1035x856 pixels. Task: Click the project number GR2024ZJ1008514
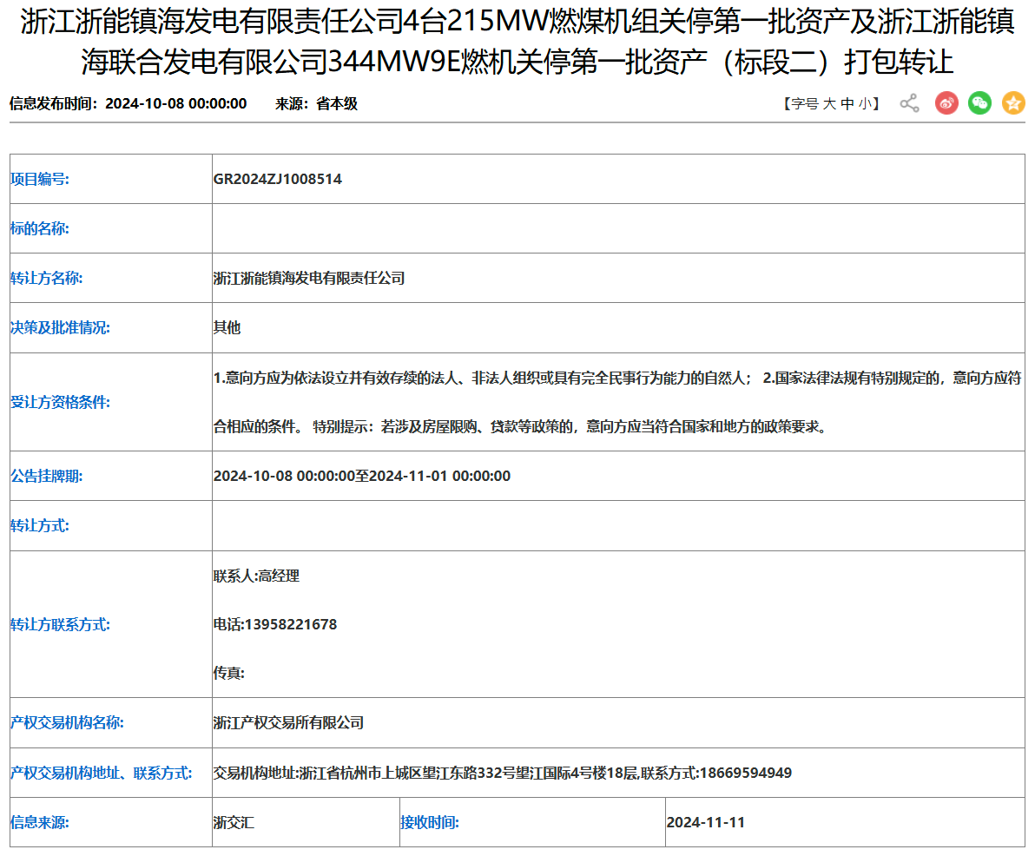pyautogui.click(x=277, y=179)
